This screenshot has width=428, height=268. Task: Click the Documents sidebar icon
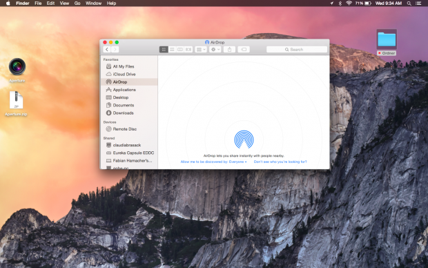[x=108, y=105]
